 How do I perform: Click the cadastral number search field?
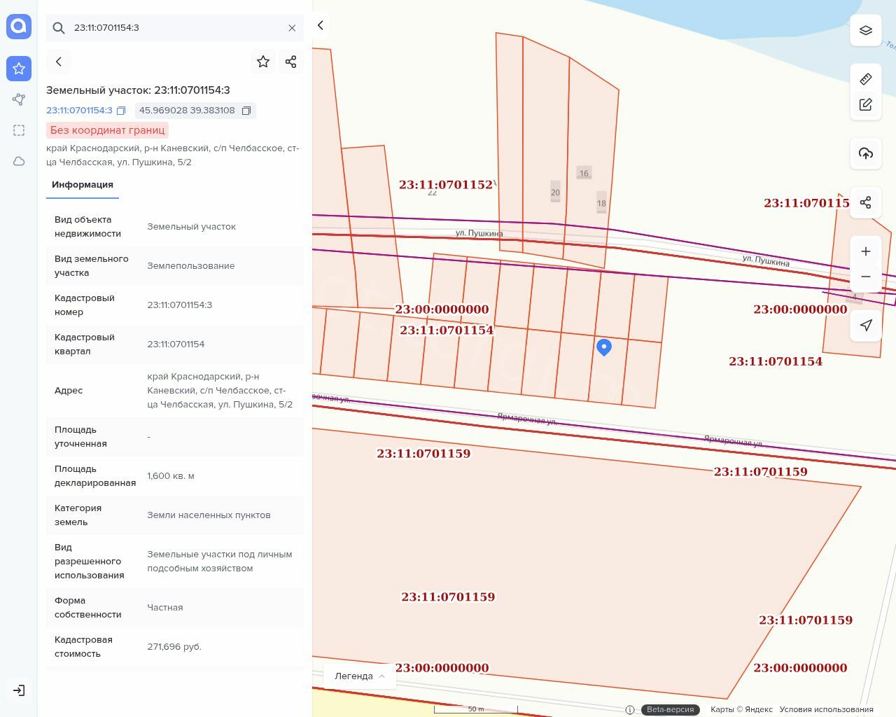[175, 28]
